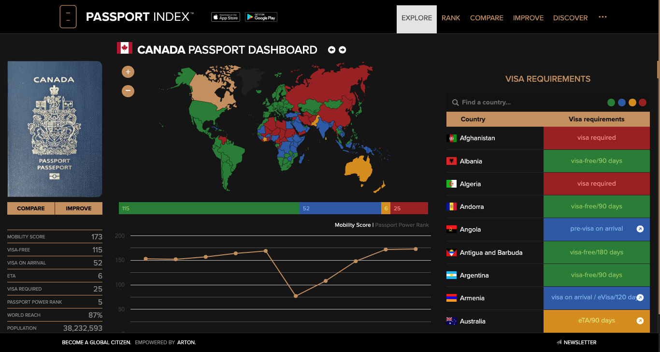This screenshot has width=660, height=352.
Task: Click the Albania flag icon
Action: (452, 161)
